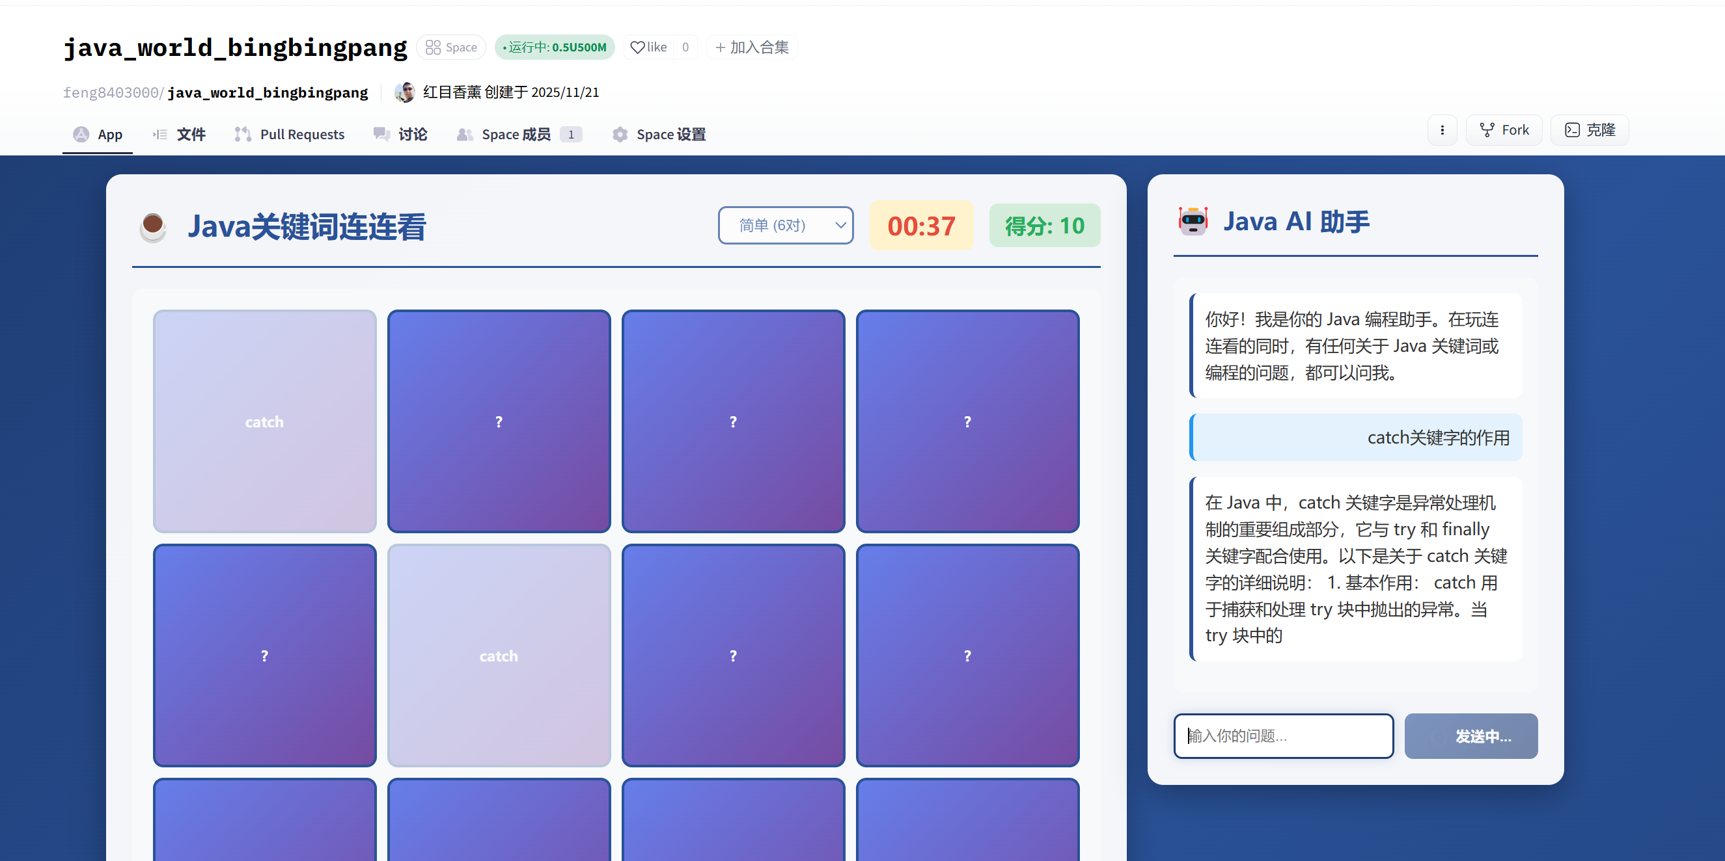Click the Space badge icon
The height and width of the screenshot is (861, 1725).
click(434, 47)
